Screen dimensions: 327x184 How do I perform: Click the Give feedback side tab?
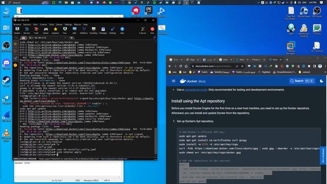(x=323, y=155)
